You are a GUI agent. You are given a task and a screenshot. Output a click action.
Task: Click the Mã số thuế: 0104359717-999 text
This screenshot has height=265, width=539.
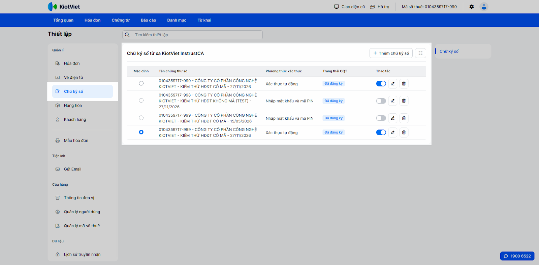(x=429, y=7)
